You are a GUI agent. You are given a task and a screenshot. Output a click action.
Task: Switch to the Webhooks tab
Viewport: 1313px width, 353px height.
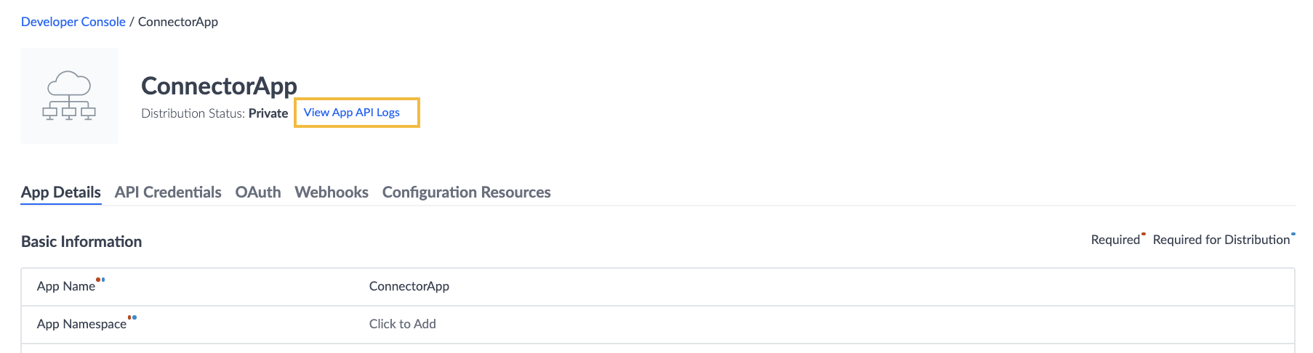pyautogui.click(x=332, y=192)
